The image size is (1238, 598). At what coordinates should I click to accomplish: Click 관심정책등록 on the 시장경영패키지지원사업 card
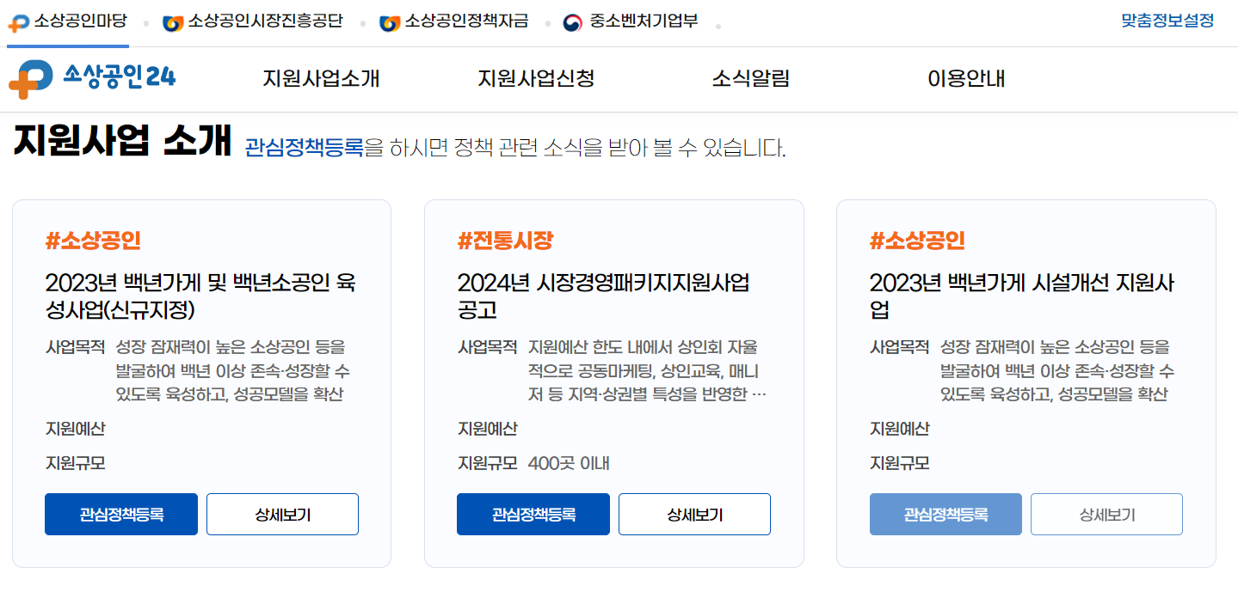[533, 514]
